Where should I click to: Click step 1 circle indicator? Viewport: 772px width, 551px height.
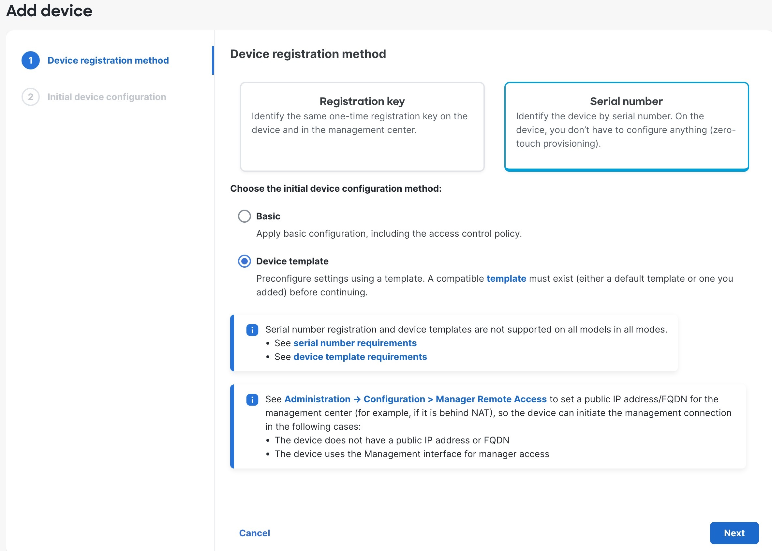[x=31, y=60]
